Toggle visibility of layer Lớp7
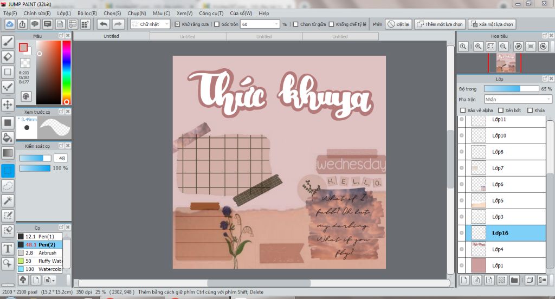The width and height of the screenshot is (555, 299). (462, 168)
